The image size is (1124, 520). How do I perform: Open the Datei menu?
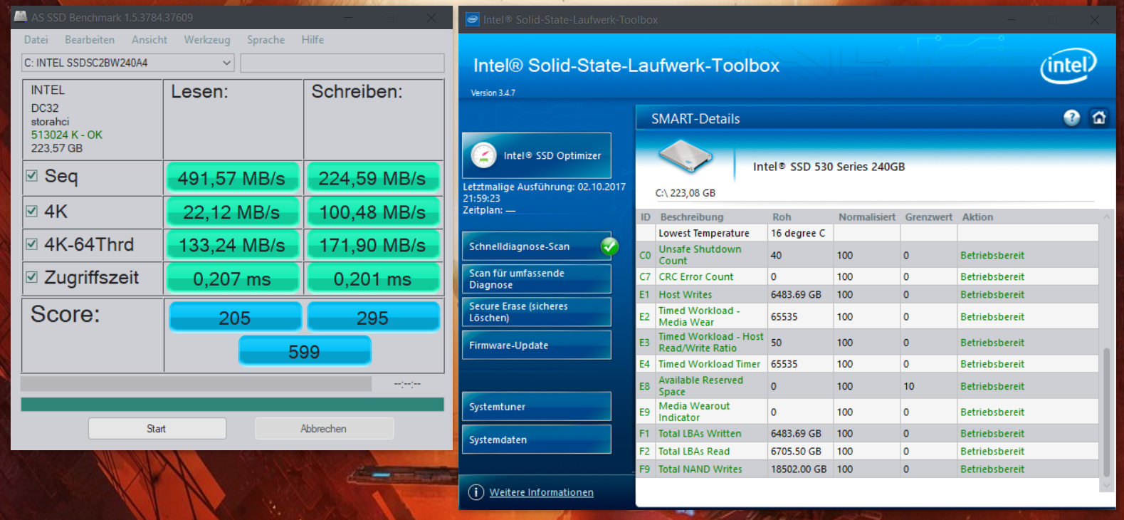point(36,40)
